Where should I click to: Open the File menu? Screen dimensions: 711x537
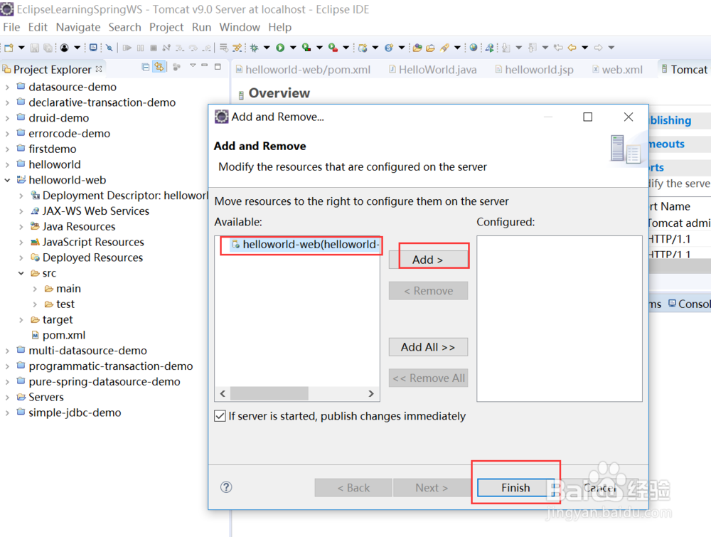click(11, 27)
